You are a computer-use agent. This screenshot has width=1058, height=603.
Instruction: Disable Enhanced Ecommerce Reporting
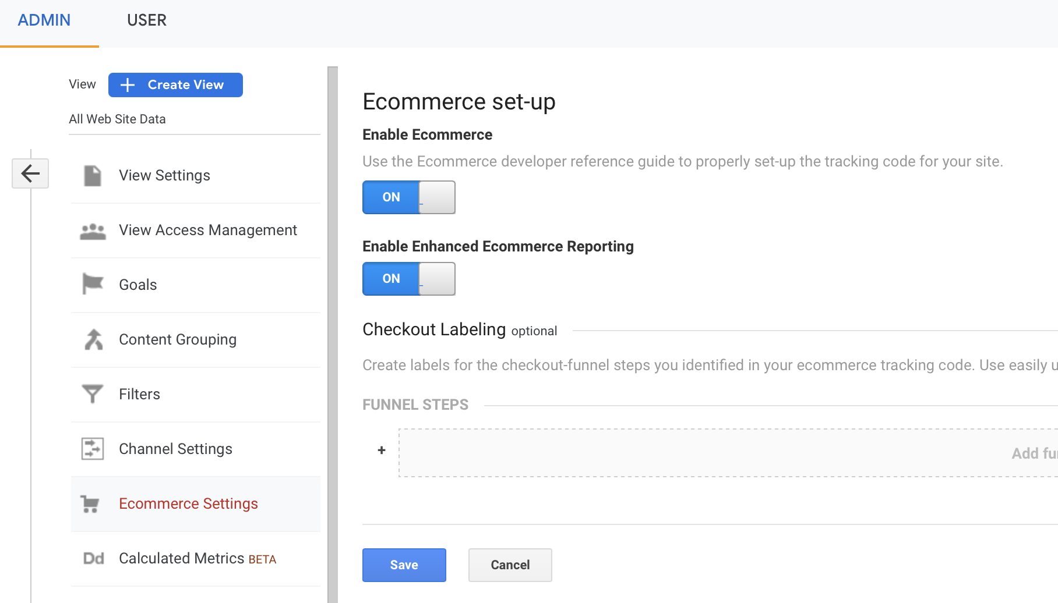pyautogui.click(x=408, y=279)
